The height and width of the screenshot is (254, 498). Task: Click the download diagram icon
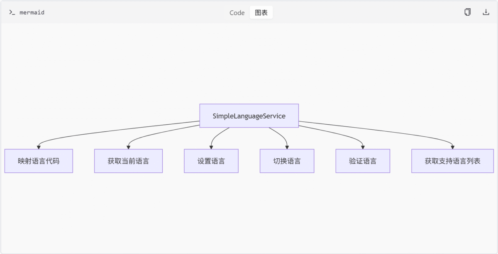486,12
